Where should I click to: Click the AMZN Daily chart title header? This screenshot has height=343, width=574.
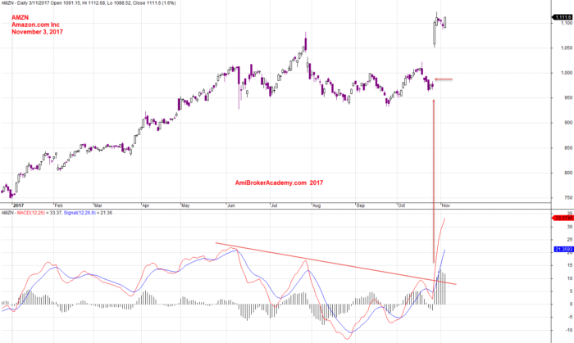tap(89, 3)
